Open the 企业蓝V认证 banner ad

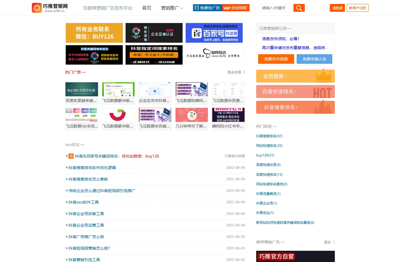click(154, 33)
